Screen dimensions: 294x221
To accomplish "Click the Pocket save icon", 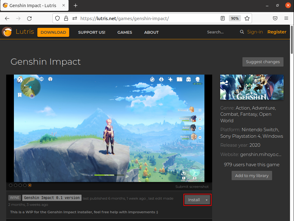I will coord(275,19).
